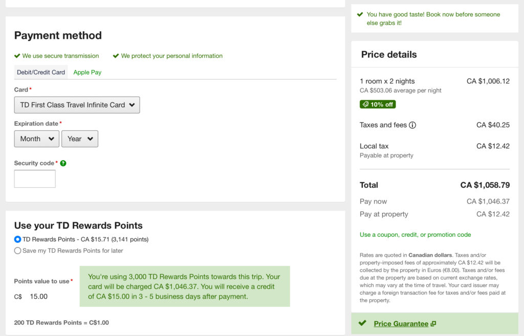Expand the expiration Year dropdown
This screenshot has width=524, height=336.
[x=80, y=139]
